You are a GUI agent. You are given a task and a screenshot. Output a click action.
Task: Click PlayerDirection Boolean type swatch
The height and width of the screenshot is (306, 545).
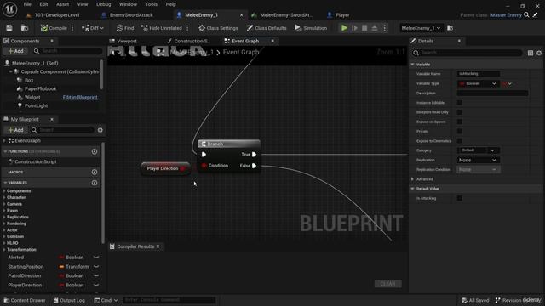click(x=61, y=286)
